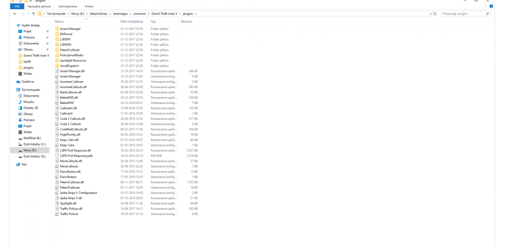Image resolution: width=526 pixels, height=246 pixels.
Task: Open Pulpit under Szybki dostęp
Action: 27,31
